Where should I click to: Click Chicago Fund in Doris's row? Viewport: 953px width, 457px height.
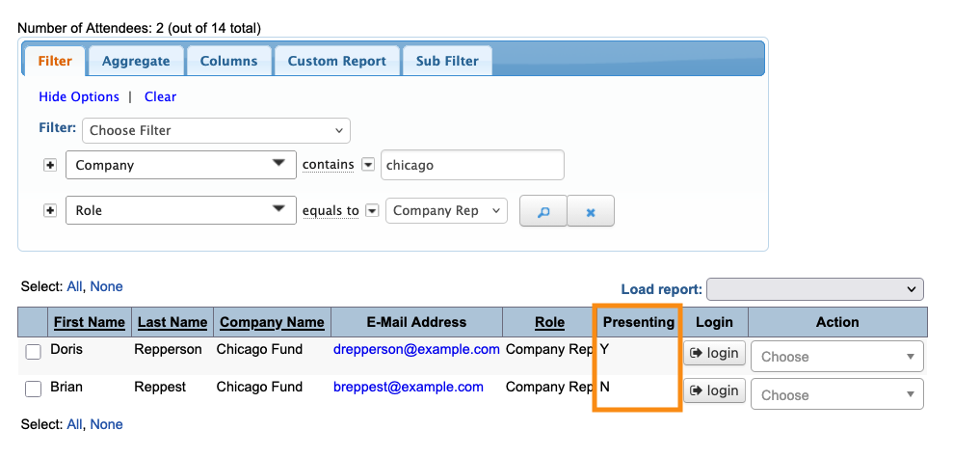(x=259, y=350)
